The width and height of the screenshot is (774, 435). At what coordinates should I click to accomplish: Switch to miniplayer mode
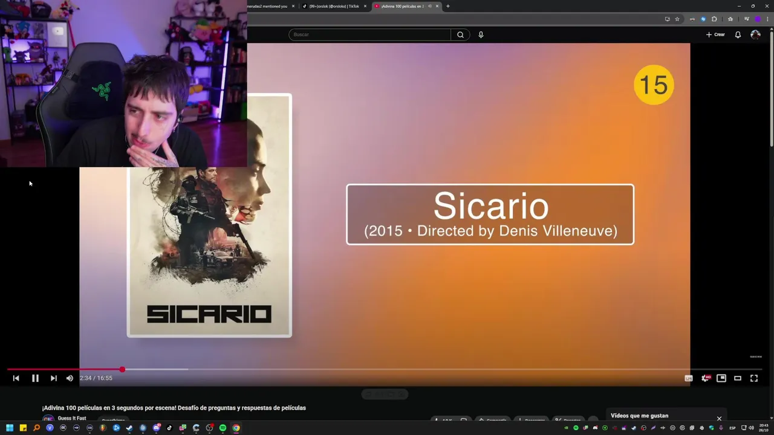721,378
